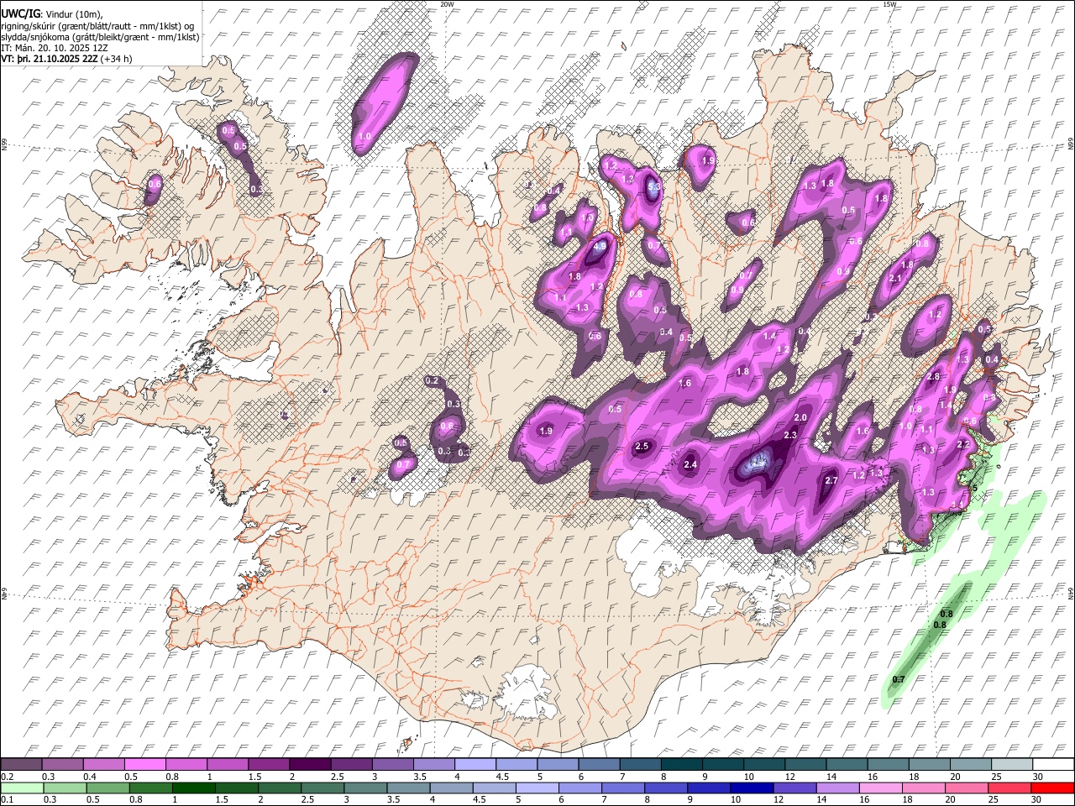Click the 'IT: Mán. 20. 10. 2025 12Z' line

pos(55,48)
